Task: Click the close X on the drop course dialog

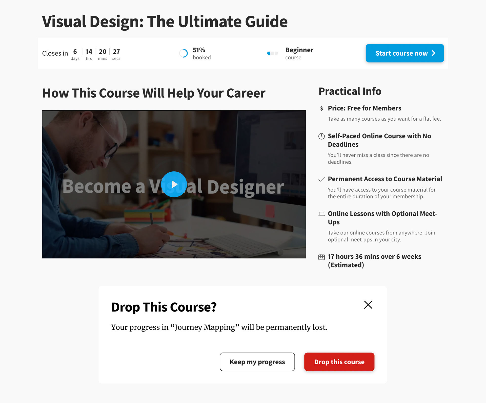Action: pyautogui.click(x=368, y=304)
